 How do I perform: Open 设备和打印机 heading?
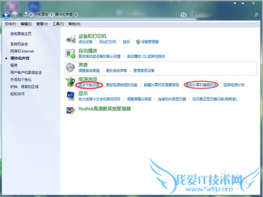coord(93,36)
